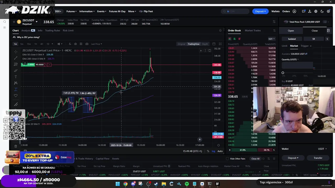The height and width of the screenshot is (188, 335).
Task: Switch chart to Depth view
Action: (x=205, y=44)
